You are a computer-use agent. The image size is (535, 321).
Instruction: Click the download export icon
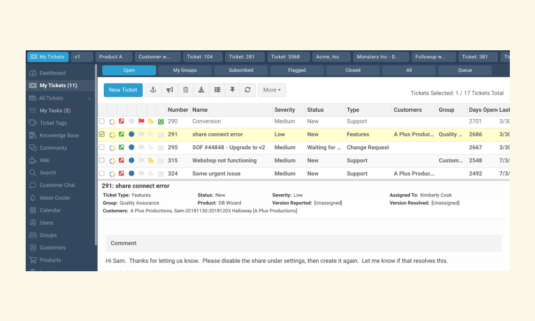pos(201,90)
